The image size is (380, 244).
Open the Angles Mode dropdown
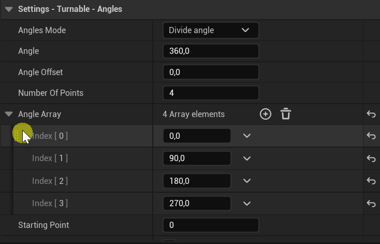(210, 30)
